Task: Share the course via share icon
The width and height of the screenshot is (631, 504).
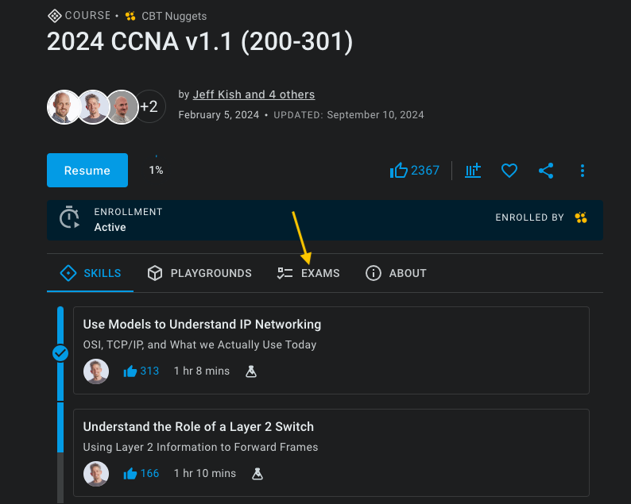Action: point(546,171)
